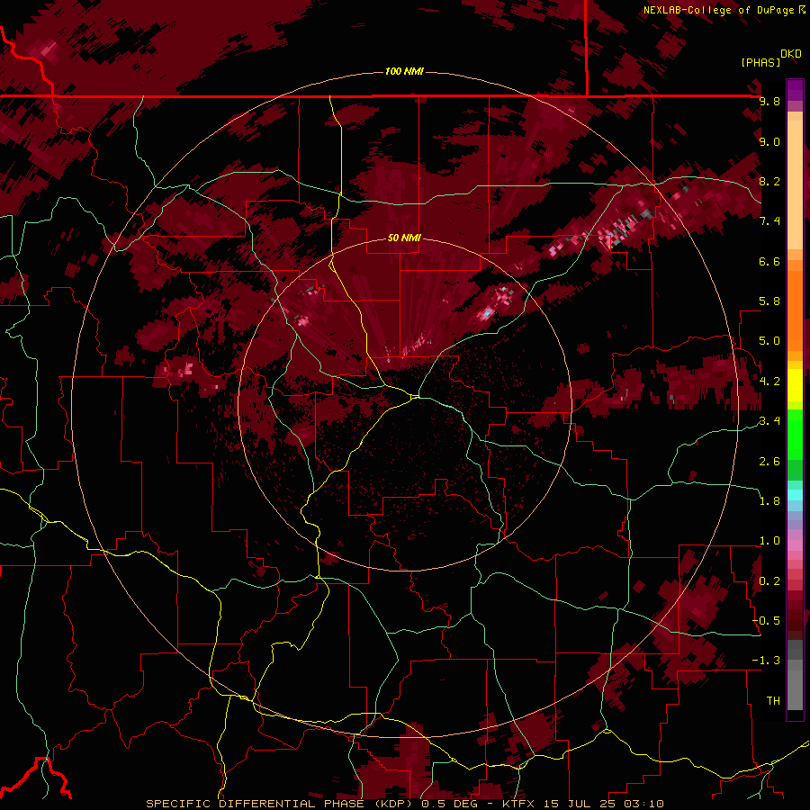Screen dimensions: 810x810
Task: Select the 7.4 scale value
Action: [769, 221]
